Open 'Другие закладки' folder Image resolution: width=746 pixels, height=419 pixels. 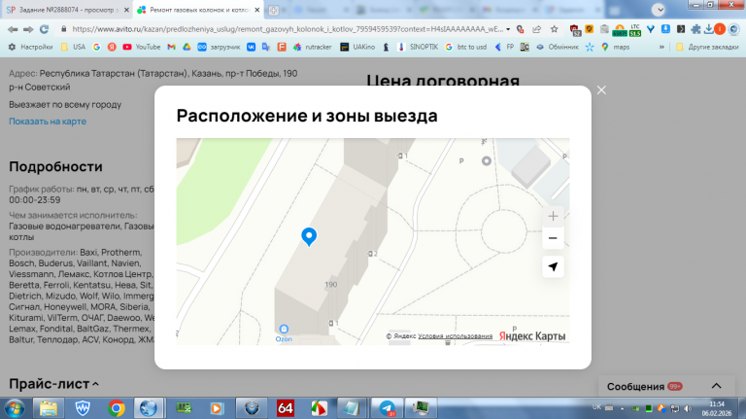707,47
